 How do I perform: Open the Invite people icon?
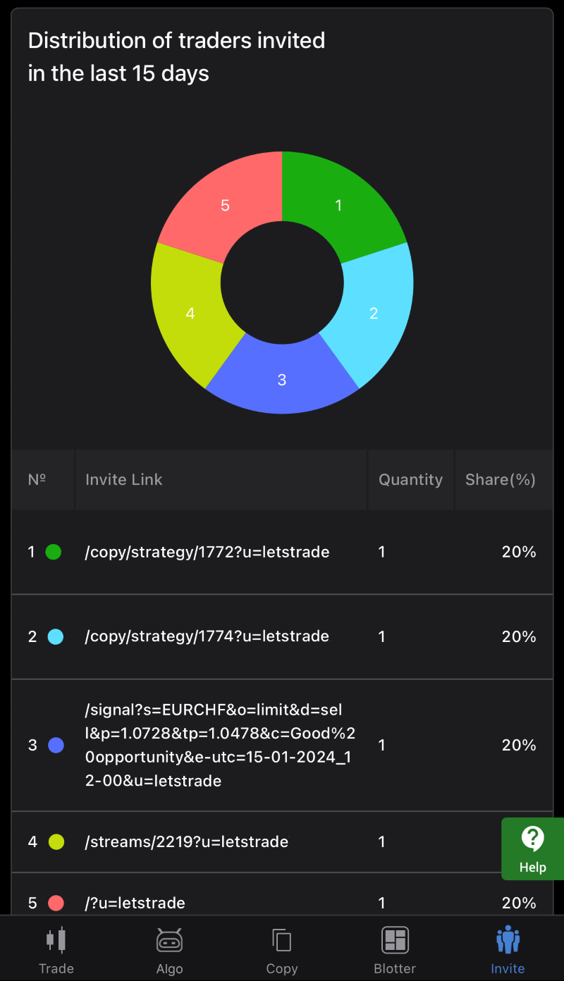coord(508,940)
